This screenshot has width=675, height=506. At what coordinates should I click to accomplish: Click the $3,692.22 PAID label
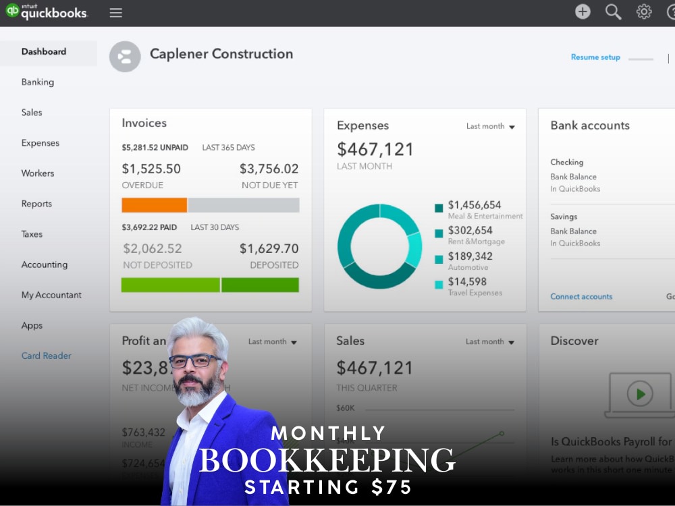(x=149, y=227)
